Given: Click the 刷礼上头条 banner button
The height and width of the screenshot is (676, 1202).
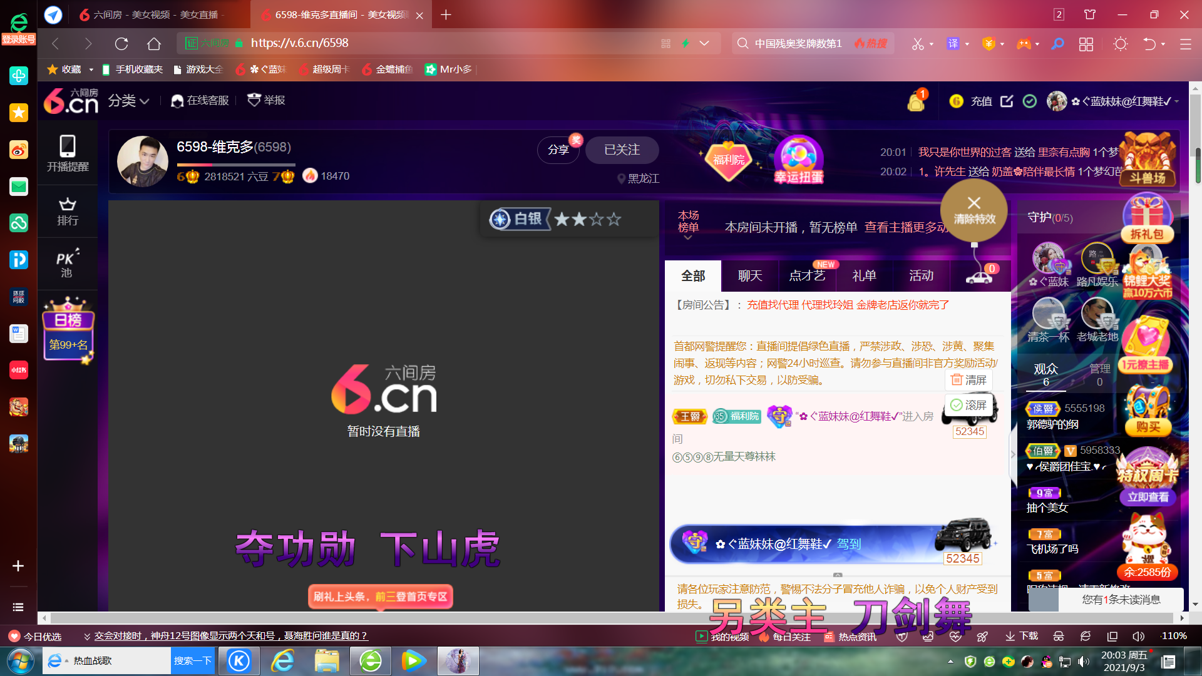Looking at the screenshot, I should 380,597.
